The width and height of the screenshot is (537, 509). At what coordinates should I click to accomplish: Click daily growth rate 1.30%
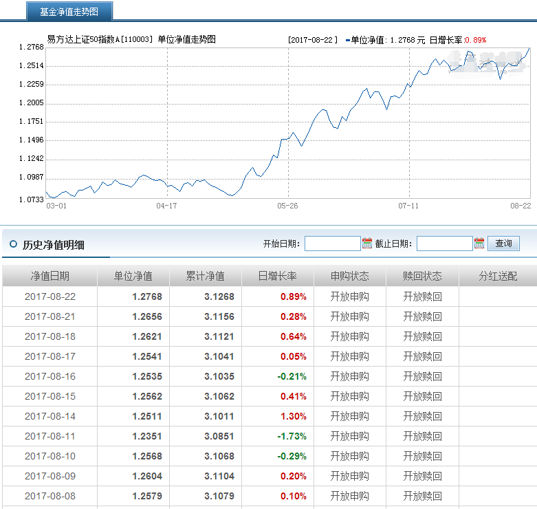coord(294,416)
